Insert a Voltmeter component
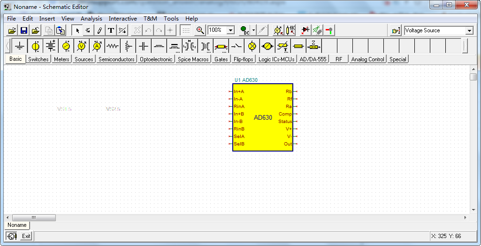 click(81, 46)
